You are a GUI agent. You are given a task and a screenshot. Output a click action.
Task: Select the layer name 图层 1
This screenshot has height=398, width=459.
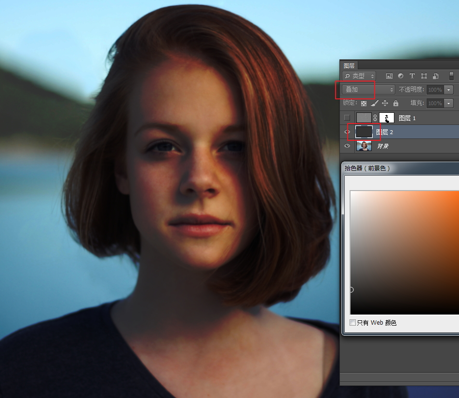point(407,118)
